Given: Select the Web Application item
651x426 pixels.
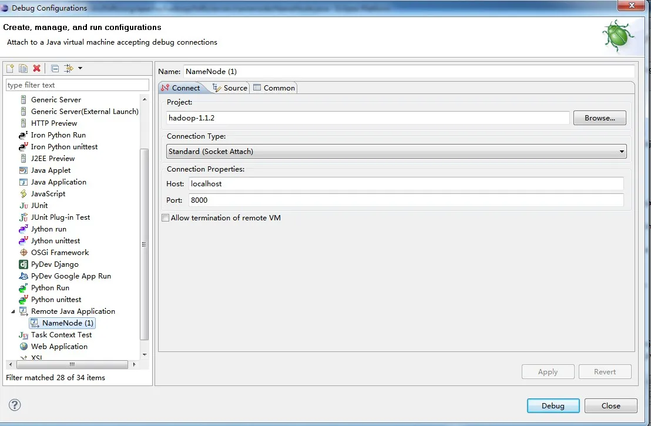Looking at the screenshot, I should 59,347.
